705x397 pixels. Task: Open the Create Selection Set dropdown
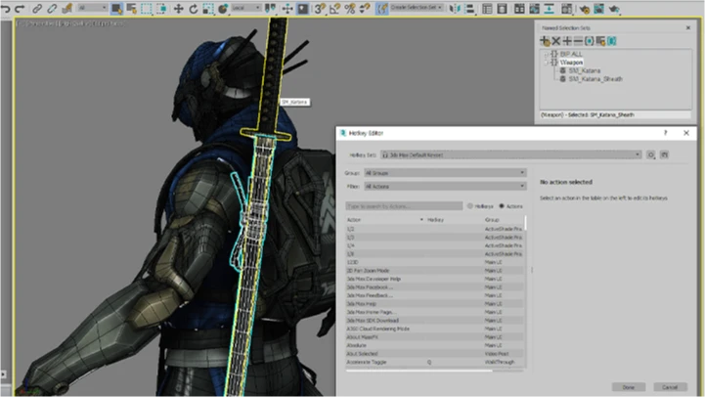[x=417, y=8]
